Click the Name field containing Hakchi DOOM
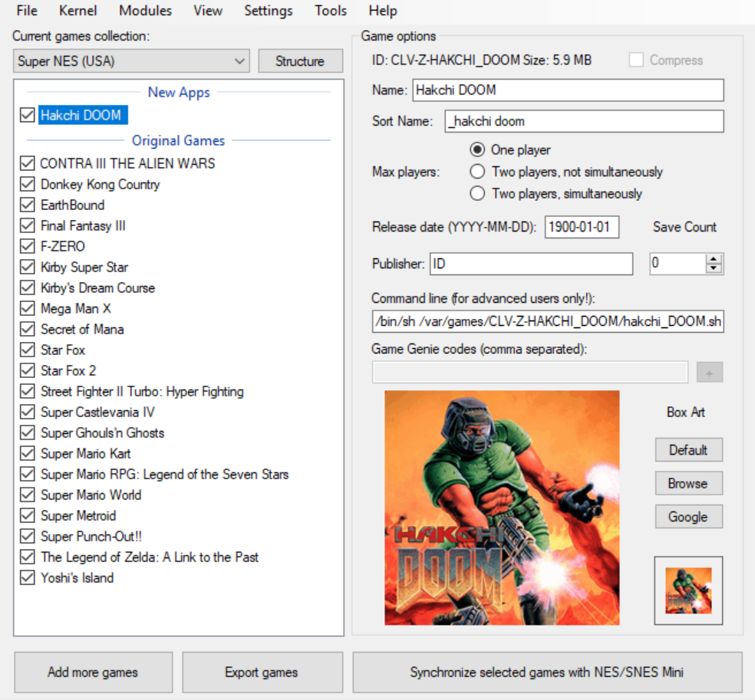Viewport: 755px width, 700px height. tap(568, 90)
